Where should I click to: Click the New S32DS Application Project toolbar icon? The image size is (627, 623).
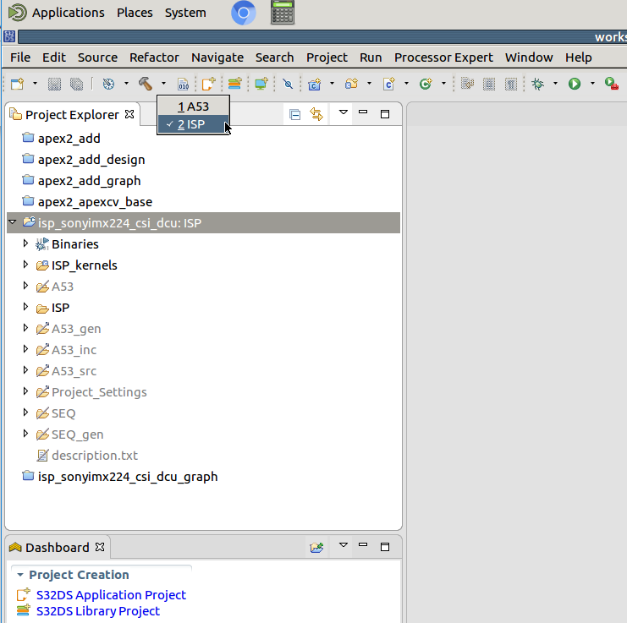tap(209, 84)
